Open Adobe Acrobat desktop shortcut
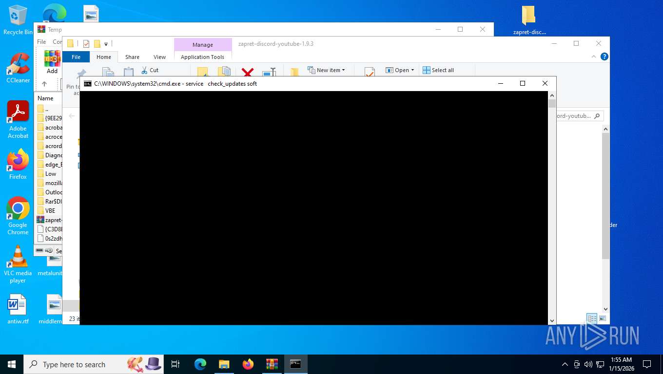663x374 pixels. 18,120
